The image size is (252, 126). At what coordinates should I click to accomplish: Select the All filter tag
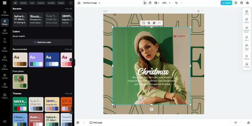click(15, 3)
